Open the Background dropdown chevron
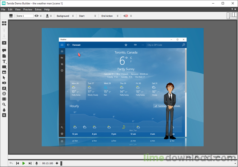Image resolution: width=238 pixels, height=167 pixels. tap(73, 16)
